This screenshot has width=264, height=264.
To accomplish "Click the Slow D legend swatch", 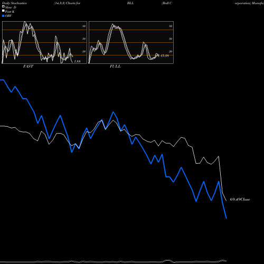I will point(3,7).
